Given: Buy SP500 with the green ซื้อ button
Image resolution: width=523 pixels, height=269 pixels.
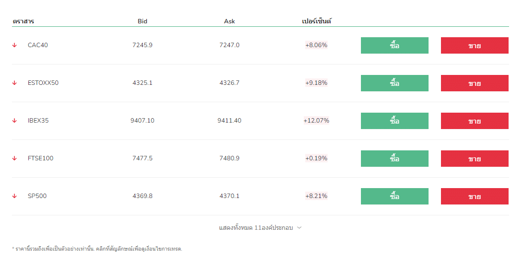Looking at the screenshot, I should point(394,196).
